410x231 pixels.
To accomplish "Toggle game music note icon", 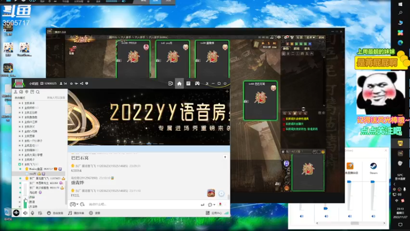I will point(272,37).
